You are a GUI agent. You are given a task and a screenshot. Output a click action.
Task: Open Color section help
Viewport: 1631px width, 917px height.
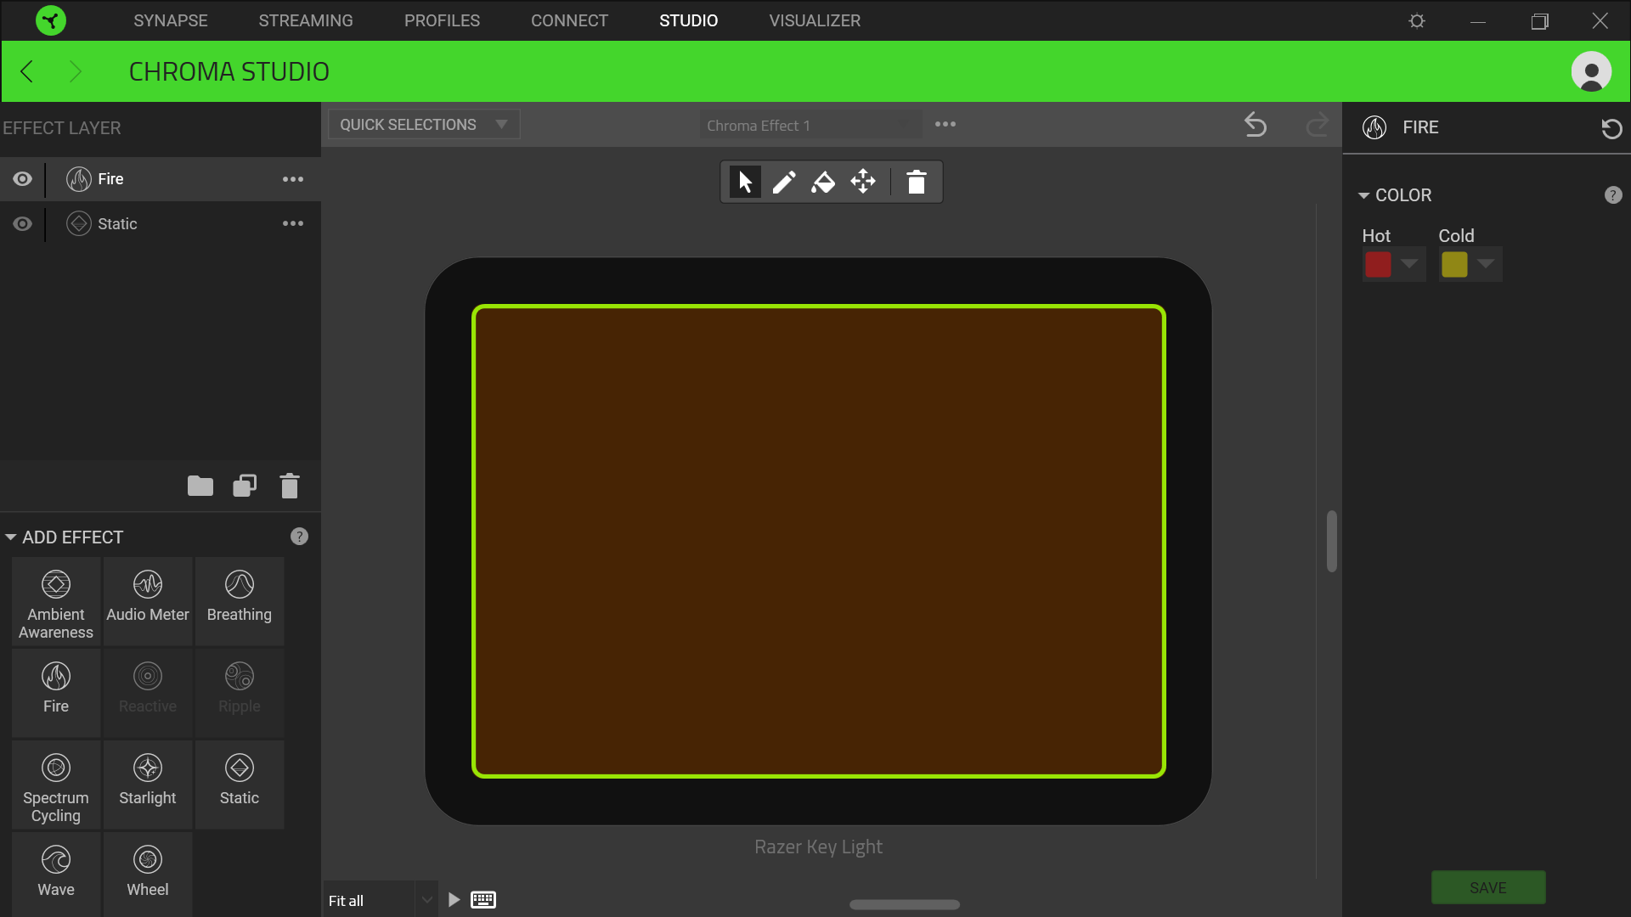1613,195
